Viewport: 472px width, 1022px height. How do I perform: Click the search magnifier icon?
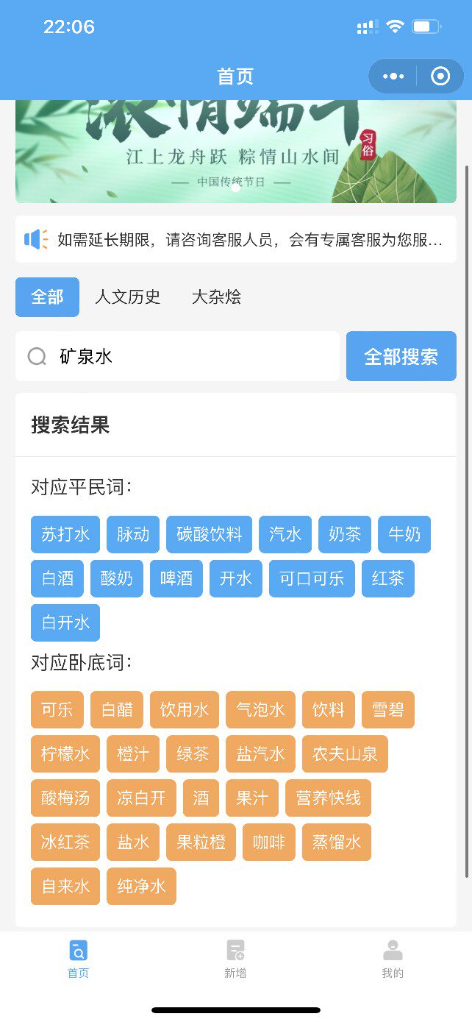pos(37,357)
